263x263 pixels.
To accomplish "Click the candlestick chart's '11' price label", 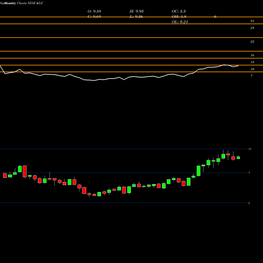I will click(x=250, y=149).
